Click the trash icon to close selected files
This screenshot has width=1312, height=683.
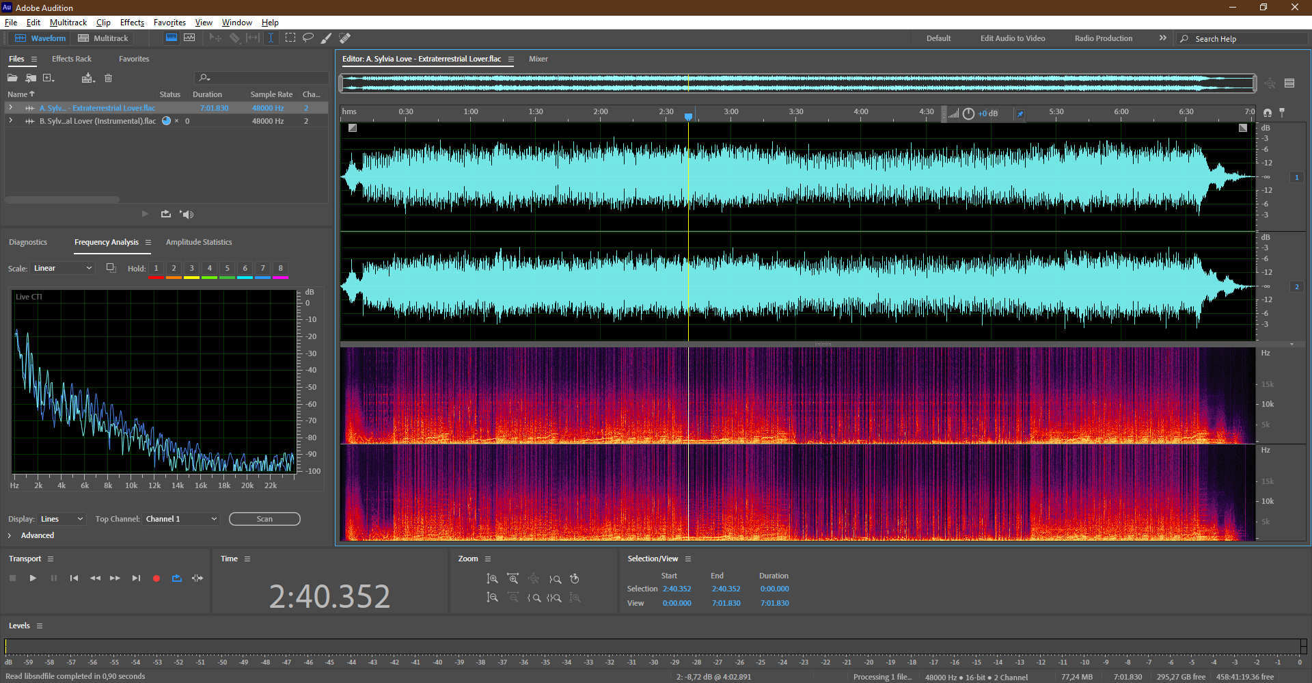108,78
